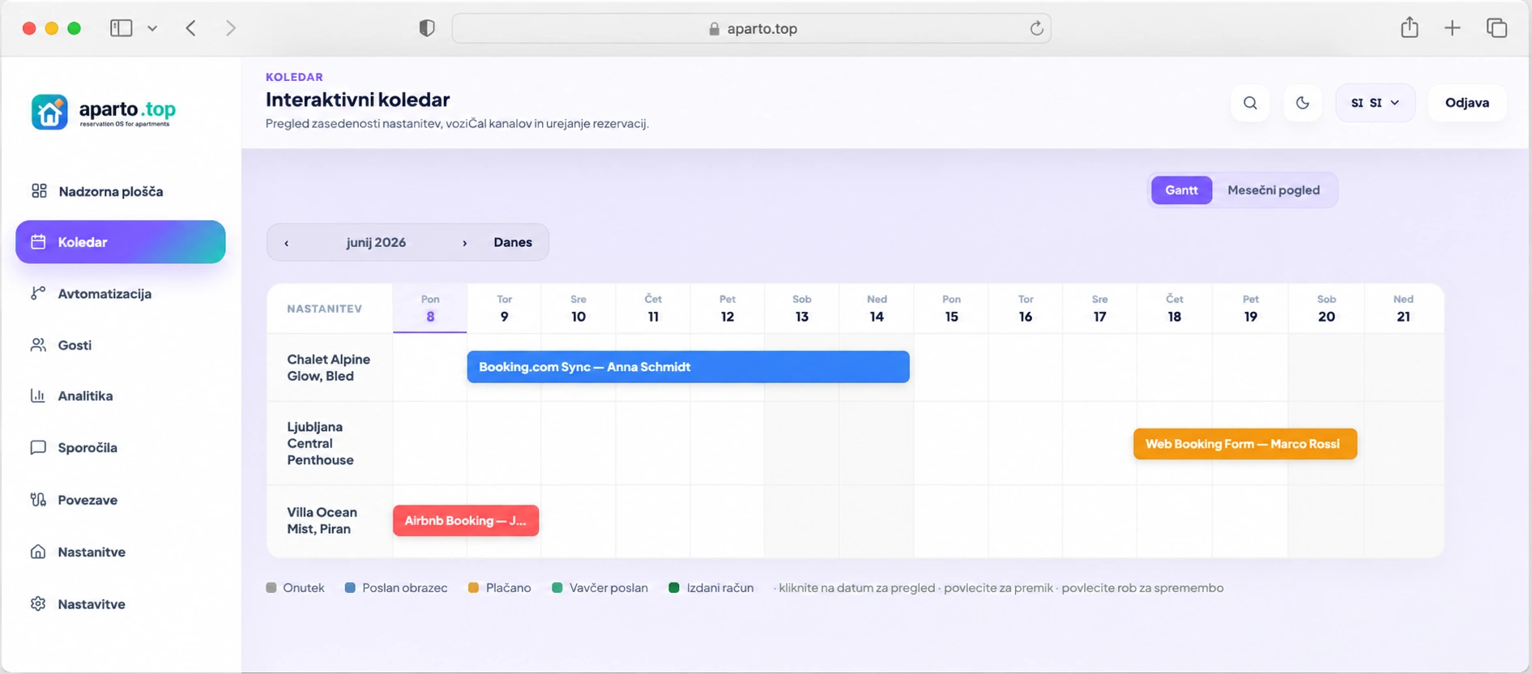The image size is (1532, 674).
Task: Select Sob 20 date column header
Action: pyautogui.click(x=1326, y=309)
